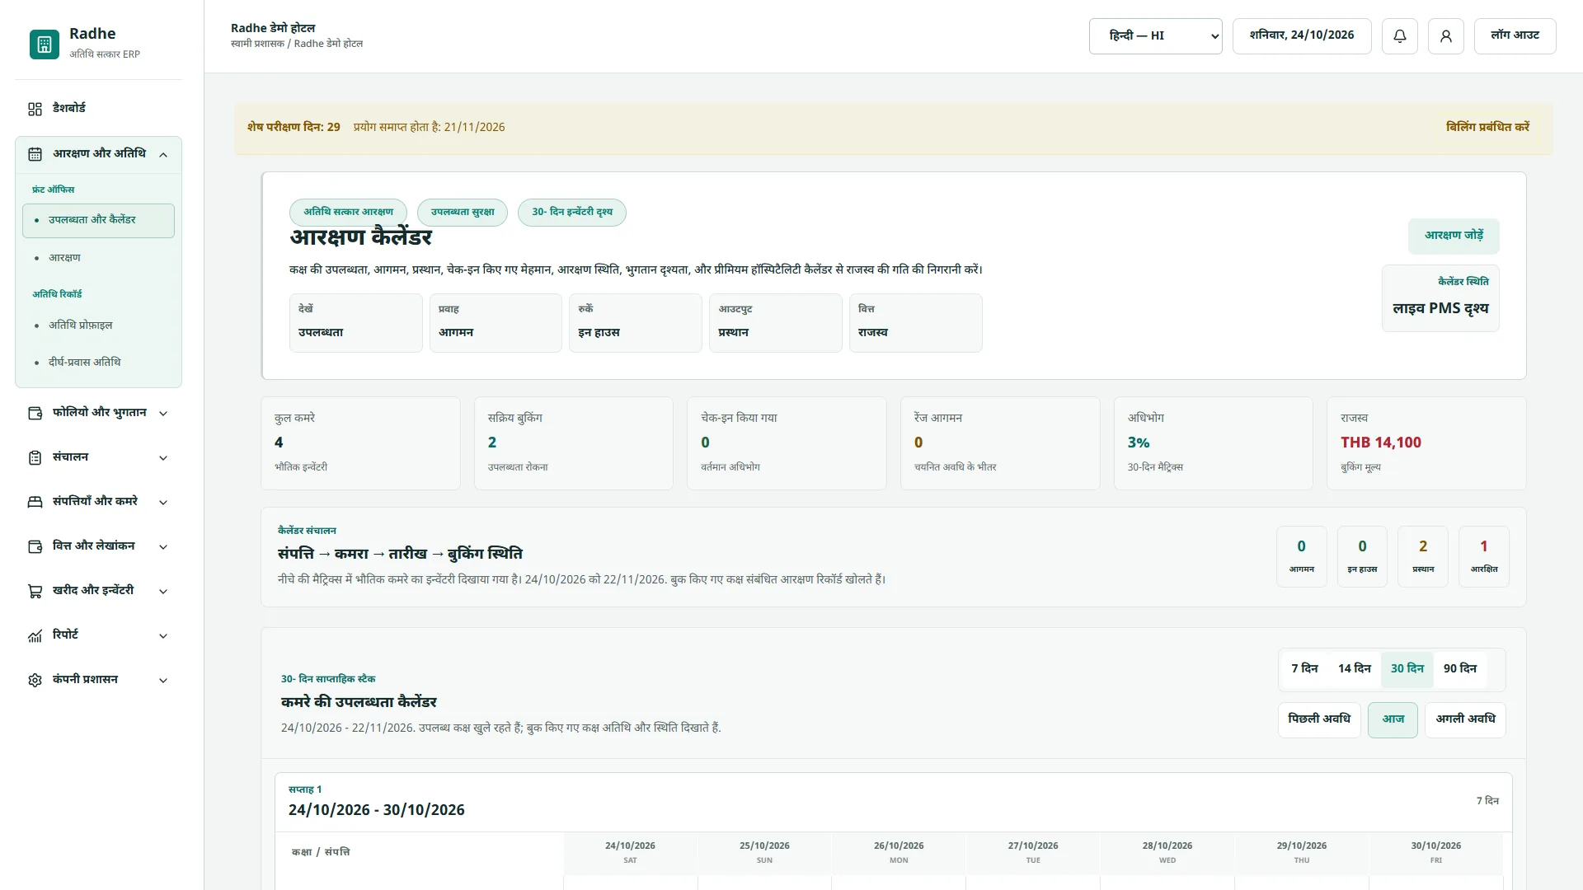
Task: Click the gear icon for कंपनी प्रशासन
Action: (x=35, y=680)
